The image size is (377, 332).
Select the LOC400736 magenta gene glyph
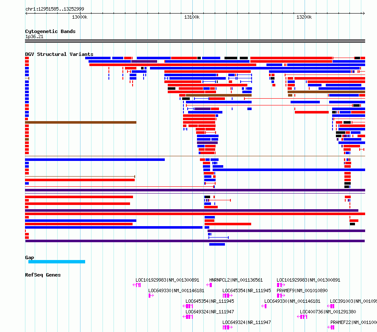[302, 317]
